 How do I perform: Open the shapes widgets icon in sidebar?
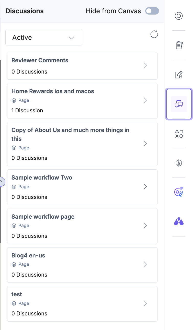tap(179, 134)
